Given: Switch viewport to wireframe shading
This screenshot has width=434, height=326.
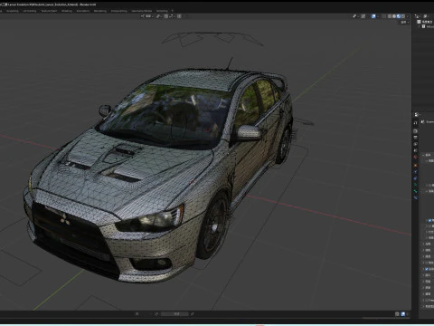Looking at the screenshot, I should coord(390,16).
